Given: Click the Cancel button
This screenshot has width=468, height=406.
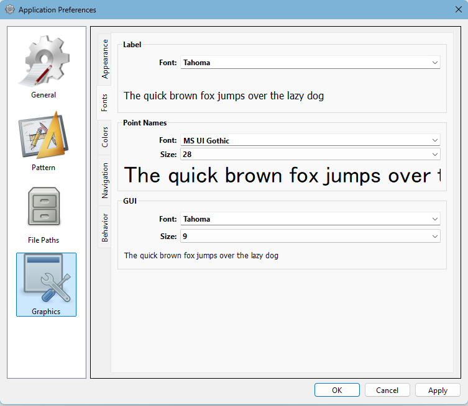Looking at the screenshot, I should 387,390.
